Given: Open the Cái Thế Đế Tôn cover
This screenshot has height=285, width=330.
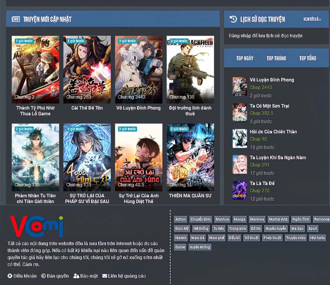Looking at the screenshot, I should click(87, 69).
